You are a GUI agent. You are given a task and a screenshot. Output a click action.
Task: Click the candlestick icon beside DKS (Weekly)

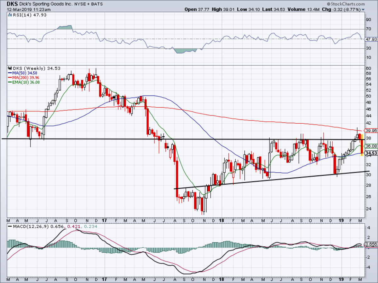pyautogui.click(x=10, y=68)
